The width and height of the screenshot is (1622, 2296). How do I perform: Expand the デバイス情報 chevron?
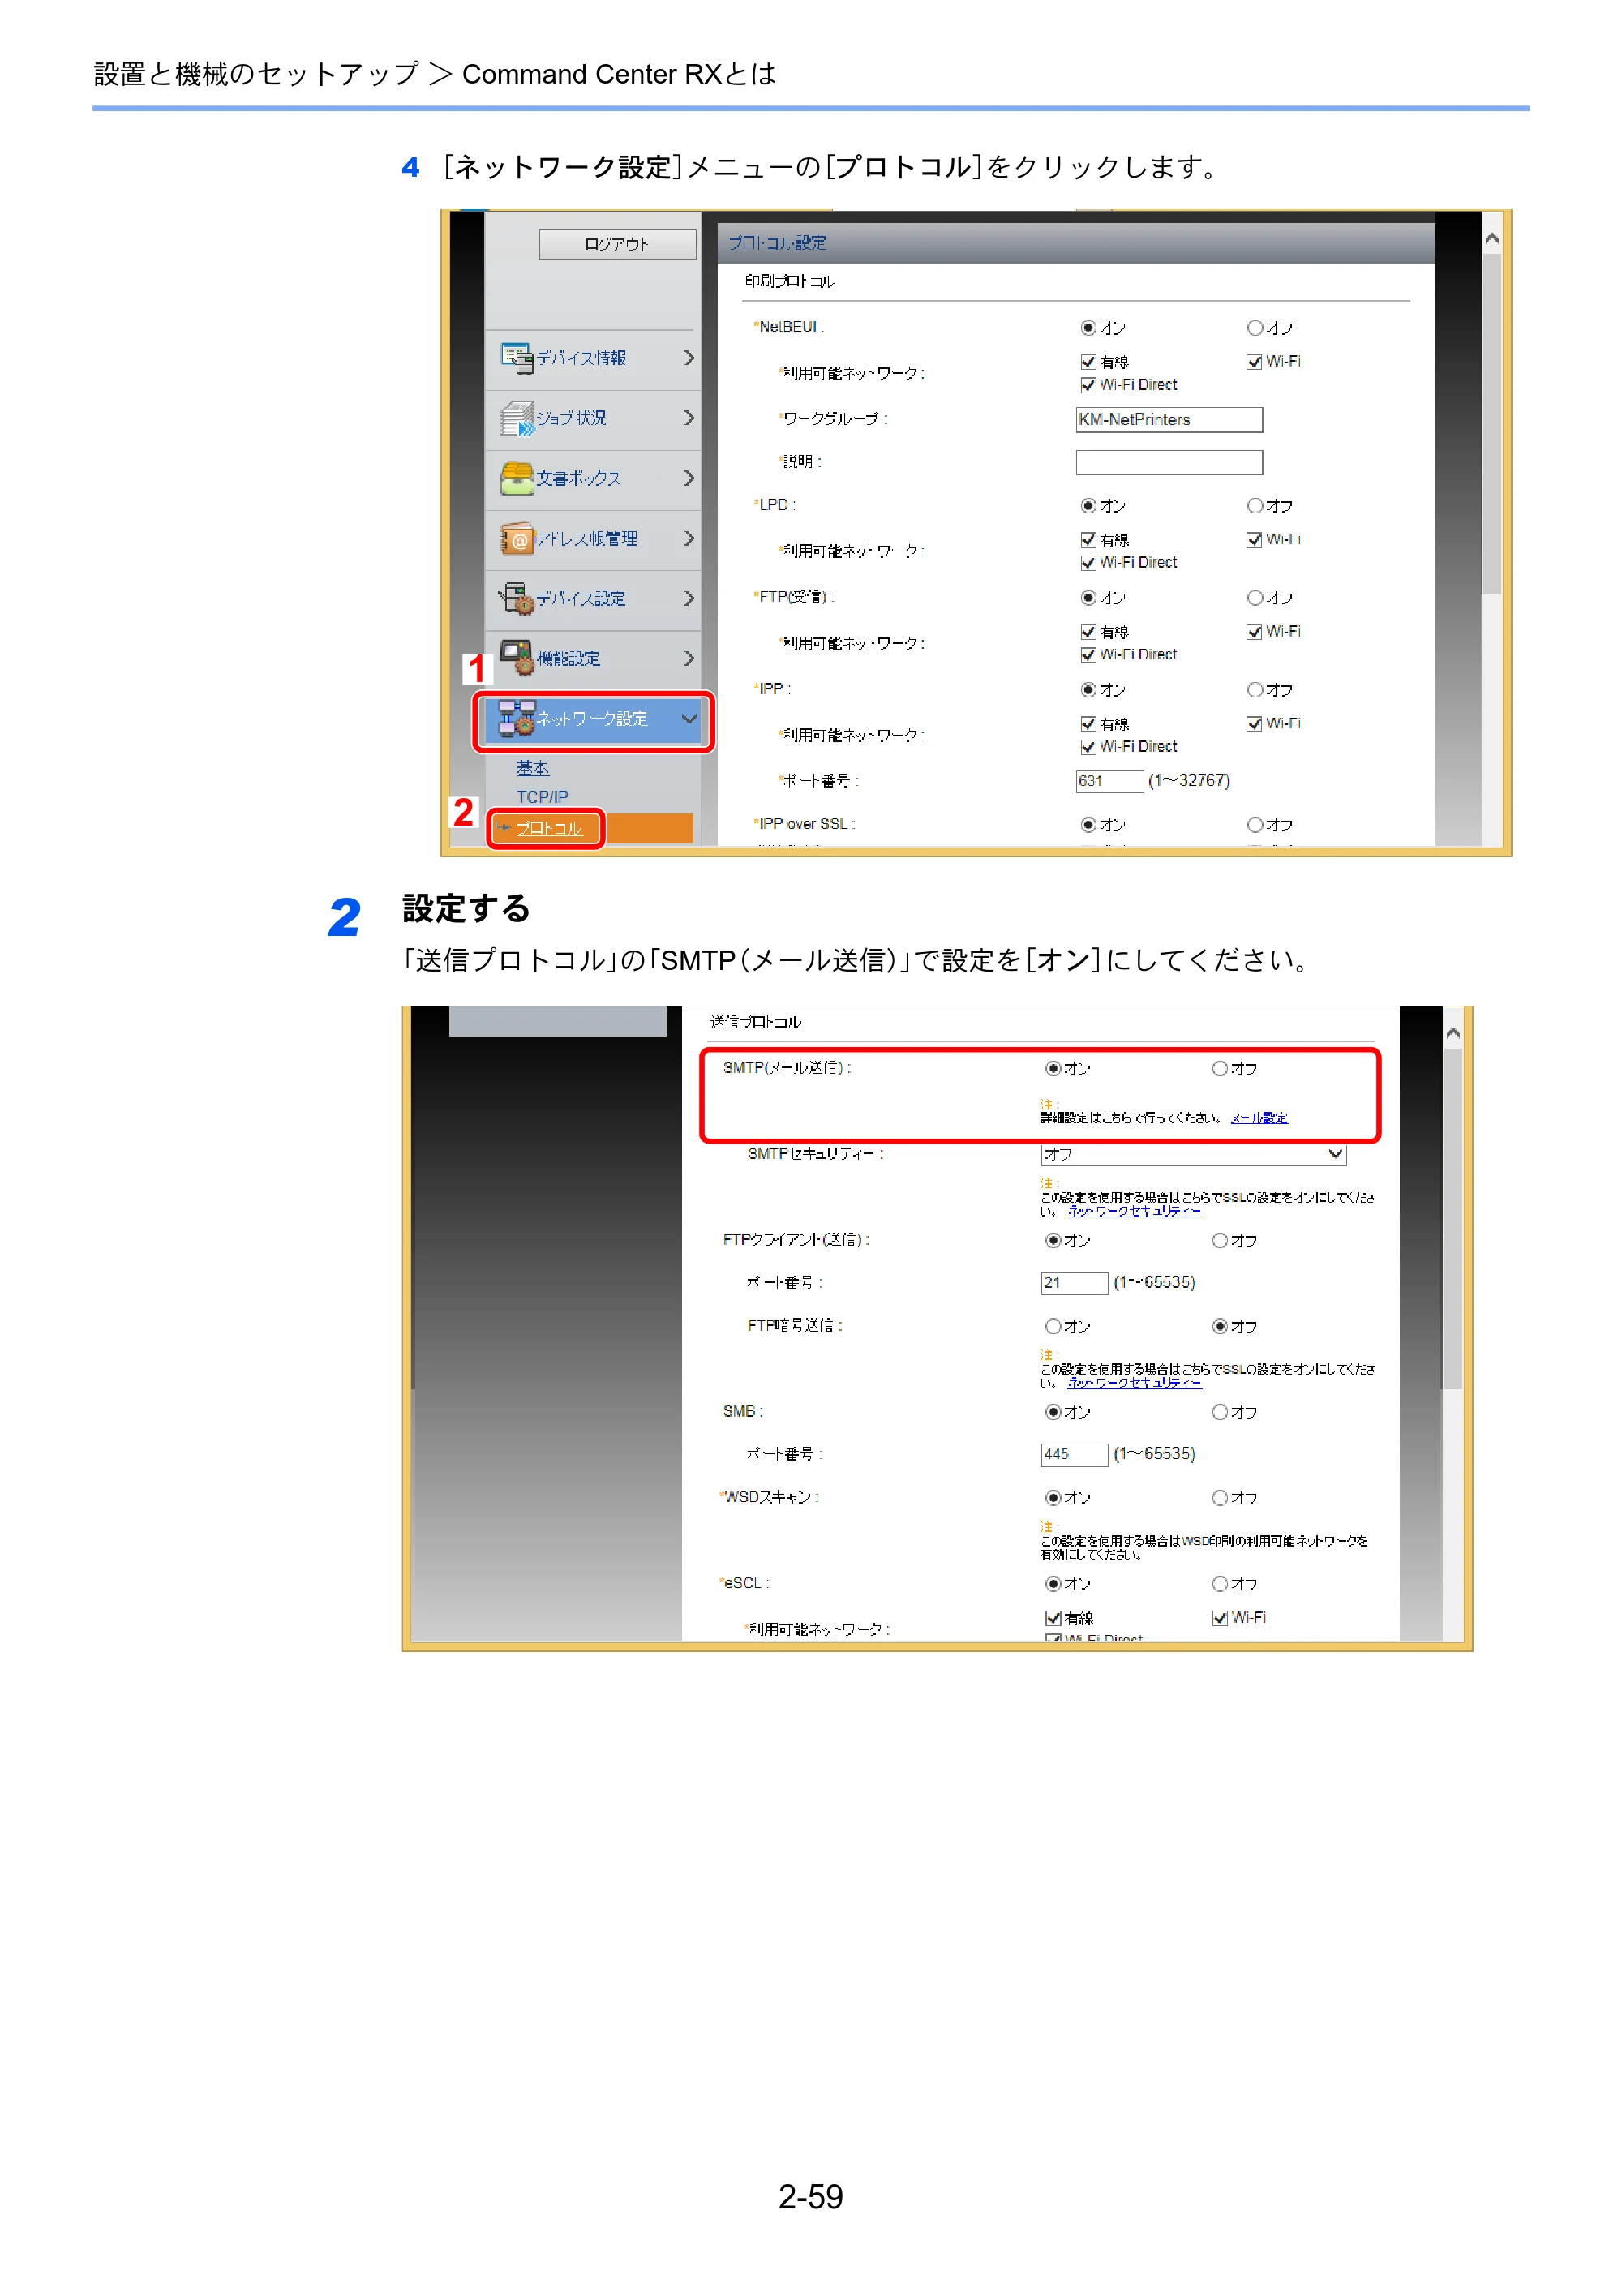tap(688, 358)
